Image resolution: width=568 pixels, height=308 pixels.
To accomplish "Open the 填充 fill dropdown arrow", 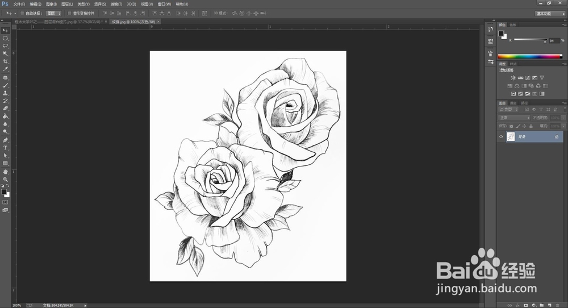I will pyautogui.click(x=563, y=126).
